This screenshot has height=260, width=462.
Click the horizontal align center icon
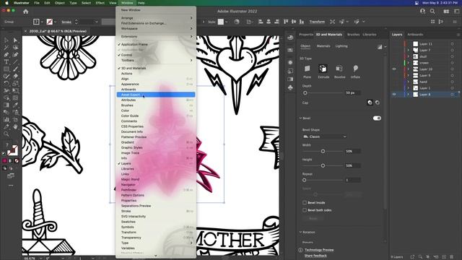pos(269,22)
